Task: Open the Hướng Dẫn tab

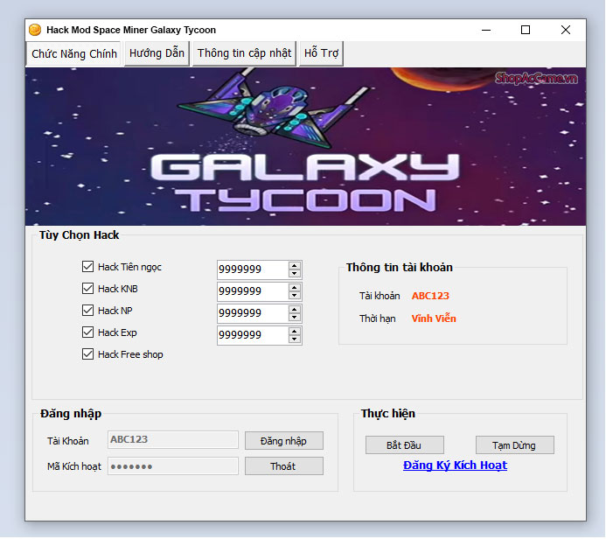Action: pos(157,53)
